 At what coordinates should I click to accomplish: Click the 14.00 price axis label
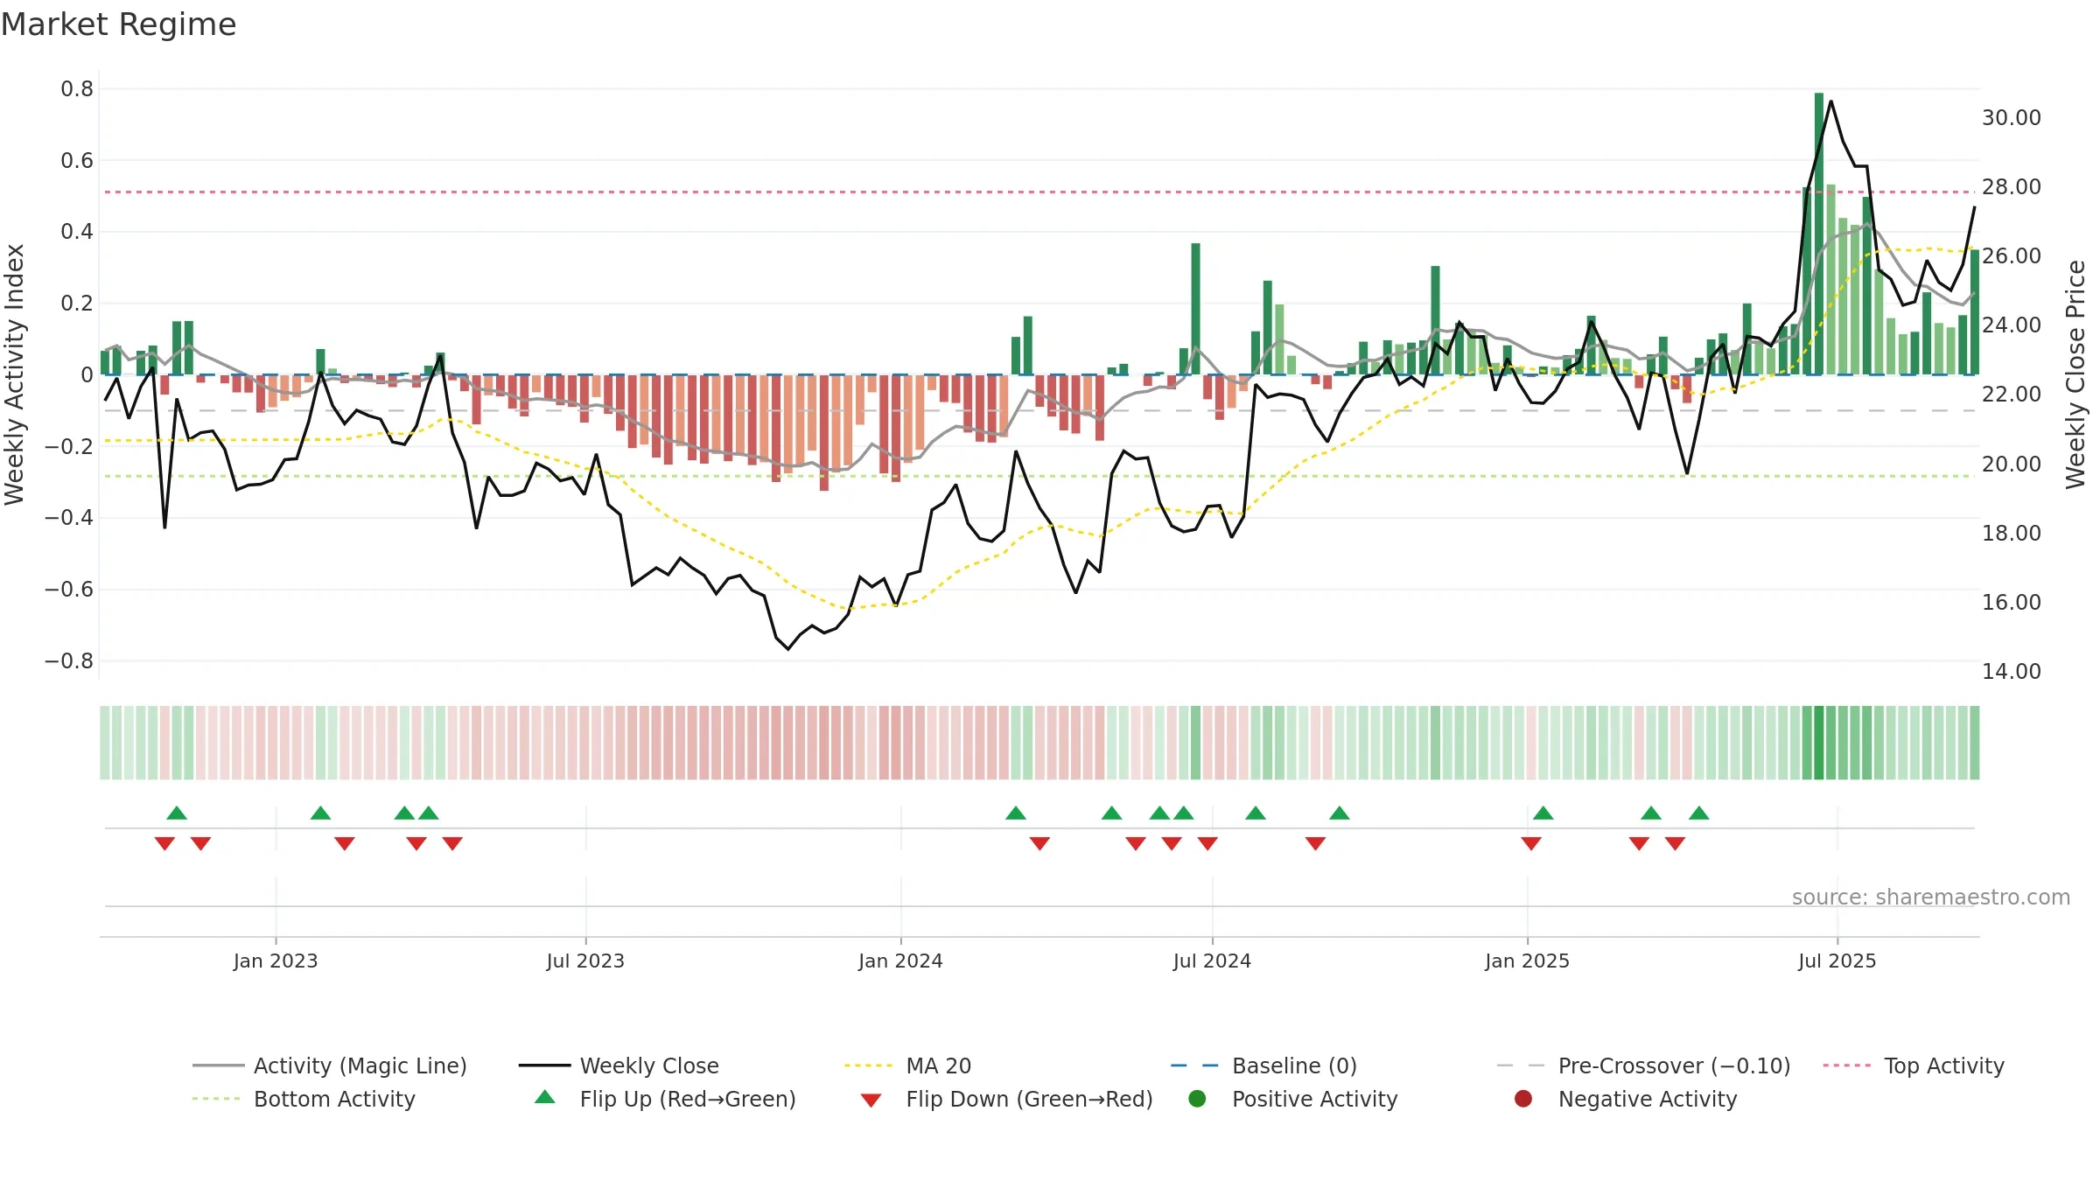tap(2012, 671)
